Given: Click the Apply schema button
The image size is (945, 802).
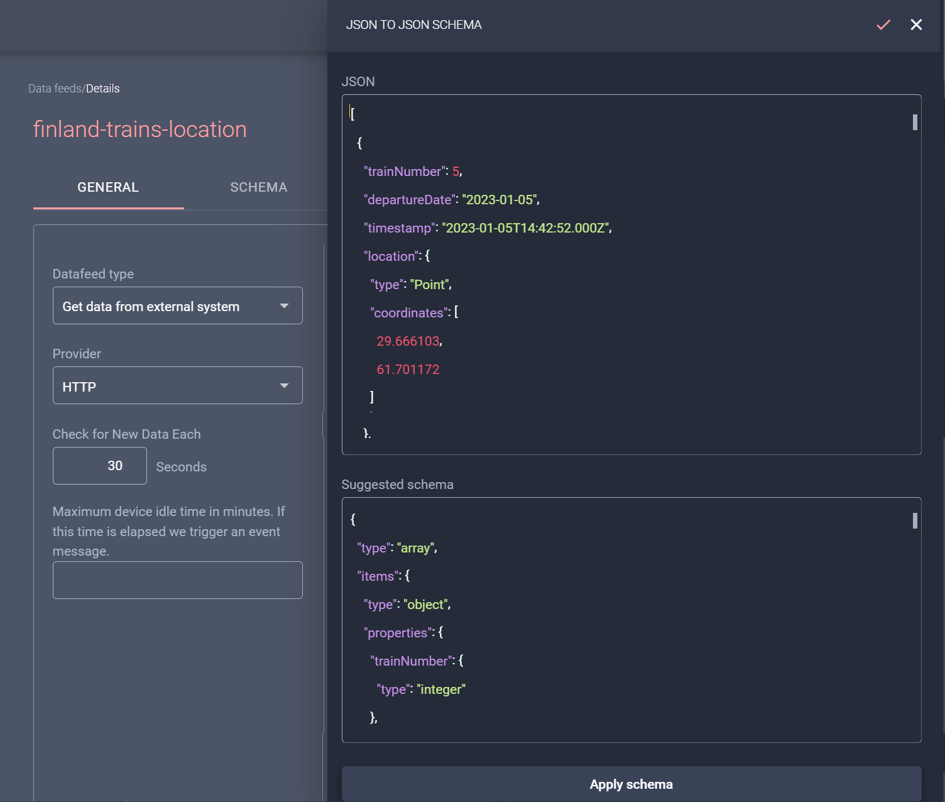Looking at the screenshot, I should pyautogui.click(x=631, y=784).
